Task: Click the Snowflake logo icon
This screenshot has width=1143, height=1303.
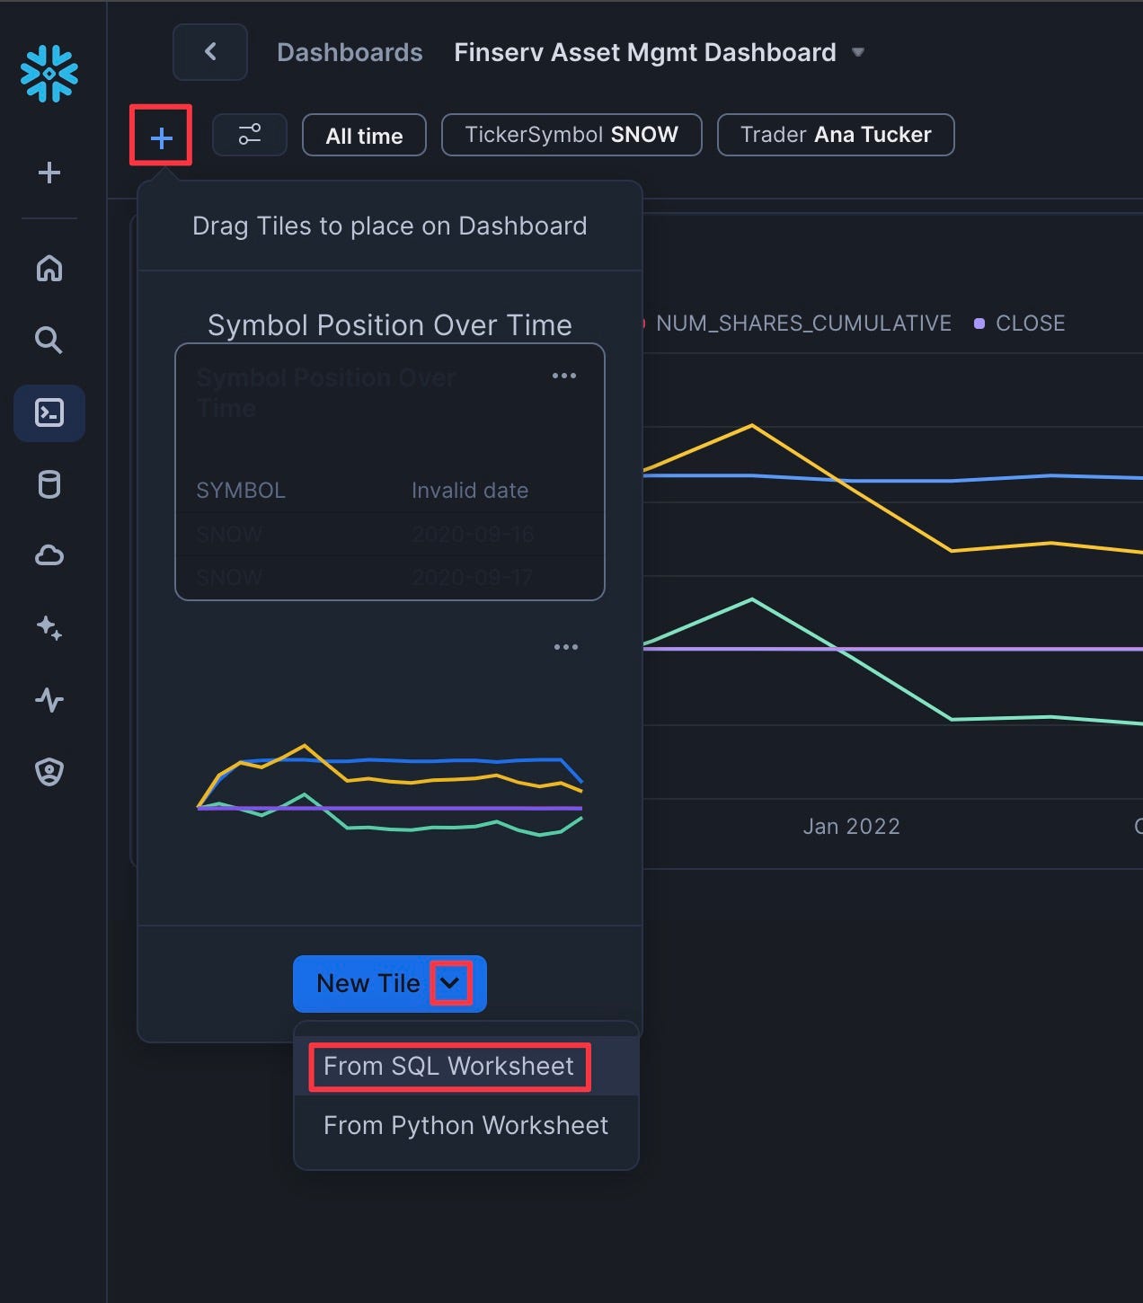Action: click(x=49, y=73)
